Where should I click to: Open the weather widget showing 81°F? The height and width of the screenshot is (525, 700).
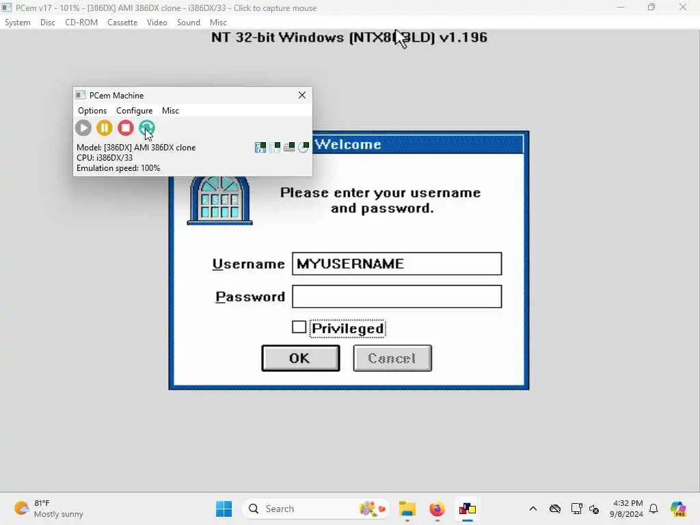pos(49,509)
